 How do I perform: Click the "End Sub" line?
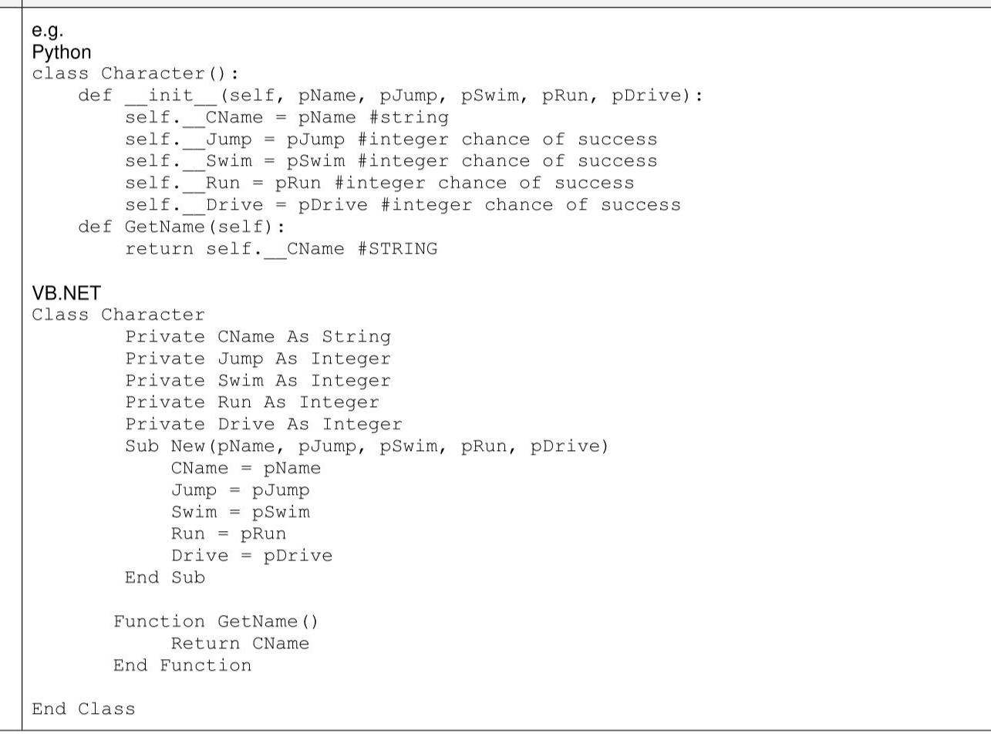(x=165, y=578)
